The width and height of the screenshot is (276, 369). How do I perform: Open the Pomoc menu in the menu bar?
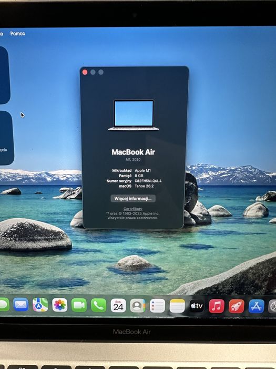pos(17,34)
